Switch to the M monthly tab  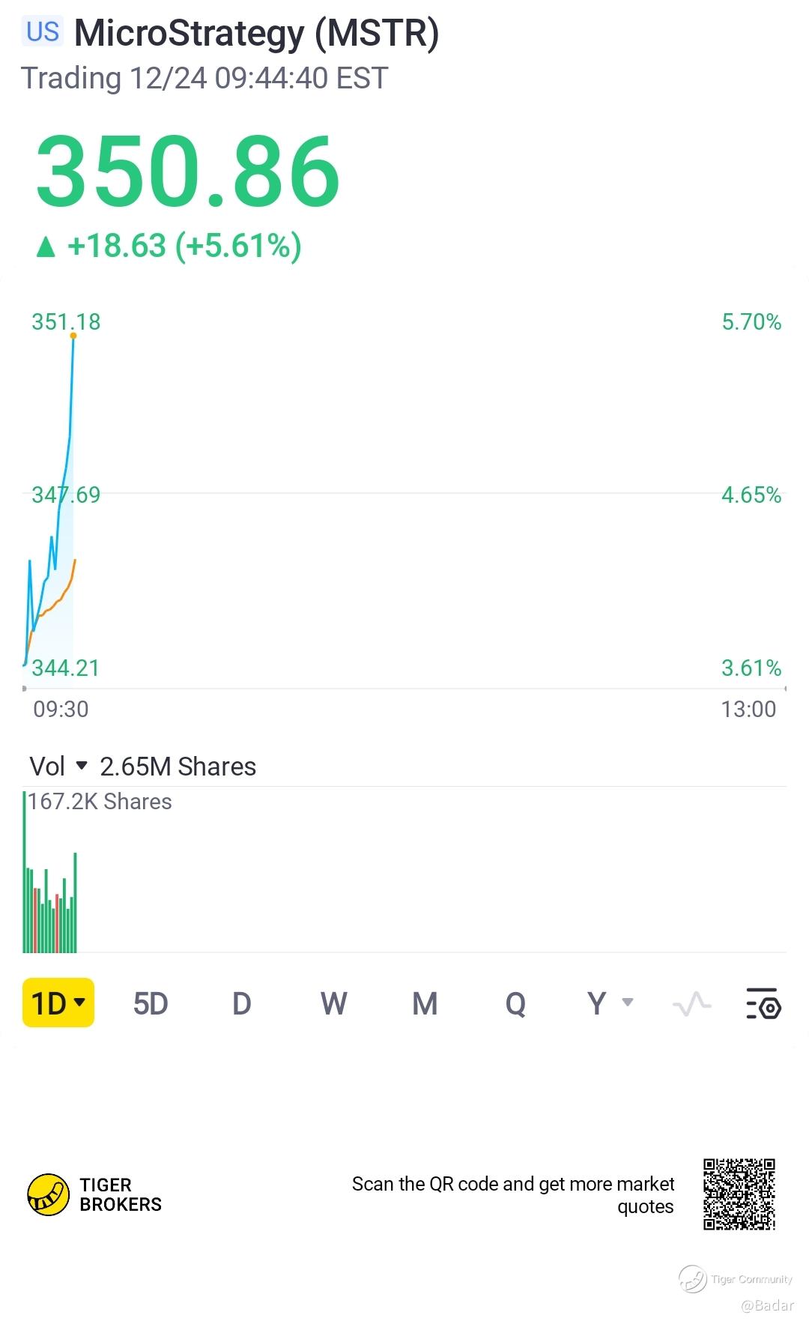[x=425, y=1003]
